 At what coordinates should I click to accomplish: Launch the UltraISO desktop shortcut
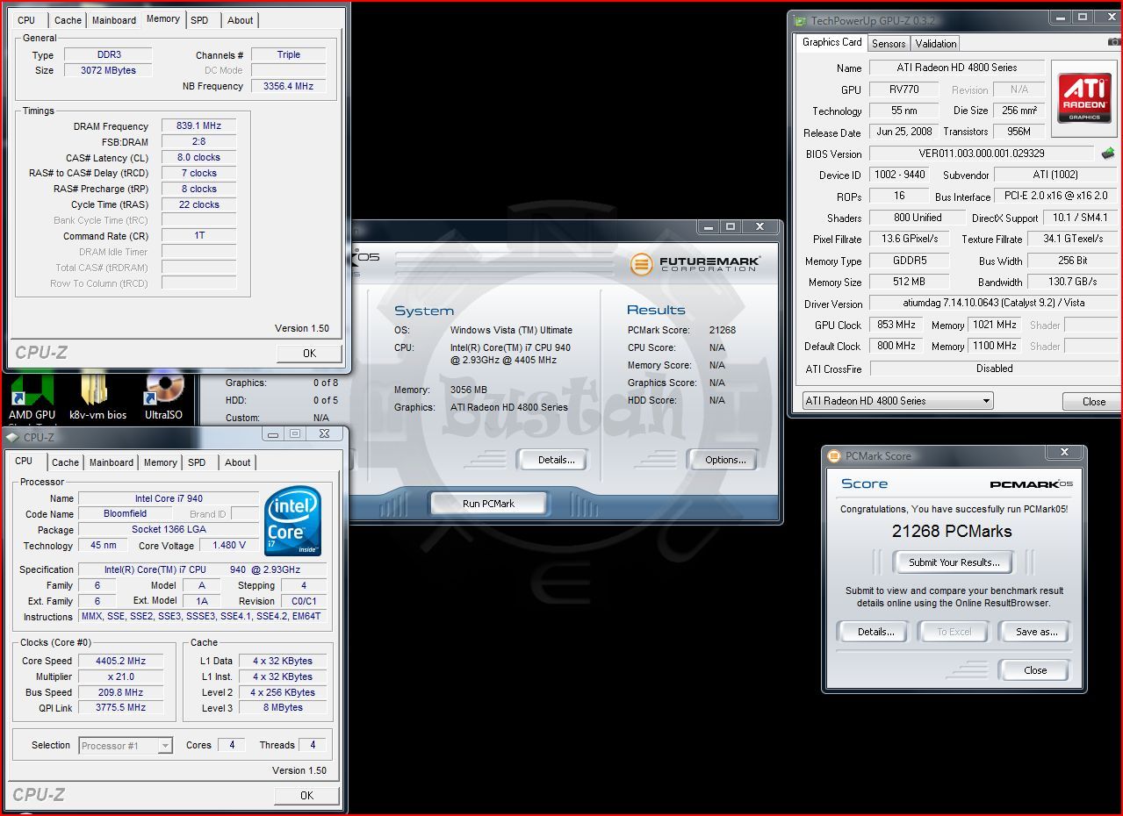pyautogui.click(x=164, y=397)
